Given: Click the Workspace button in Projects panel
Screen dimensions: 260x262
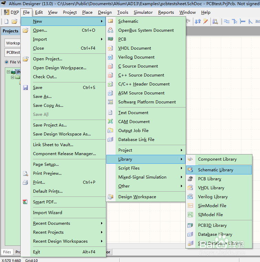Looking at the screenshot, I should pos(13,43).
